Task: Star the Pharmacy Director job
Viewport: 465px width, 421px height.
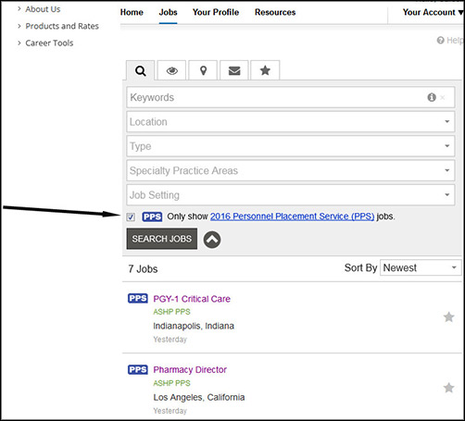Action: coord(448,388)
